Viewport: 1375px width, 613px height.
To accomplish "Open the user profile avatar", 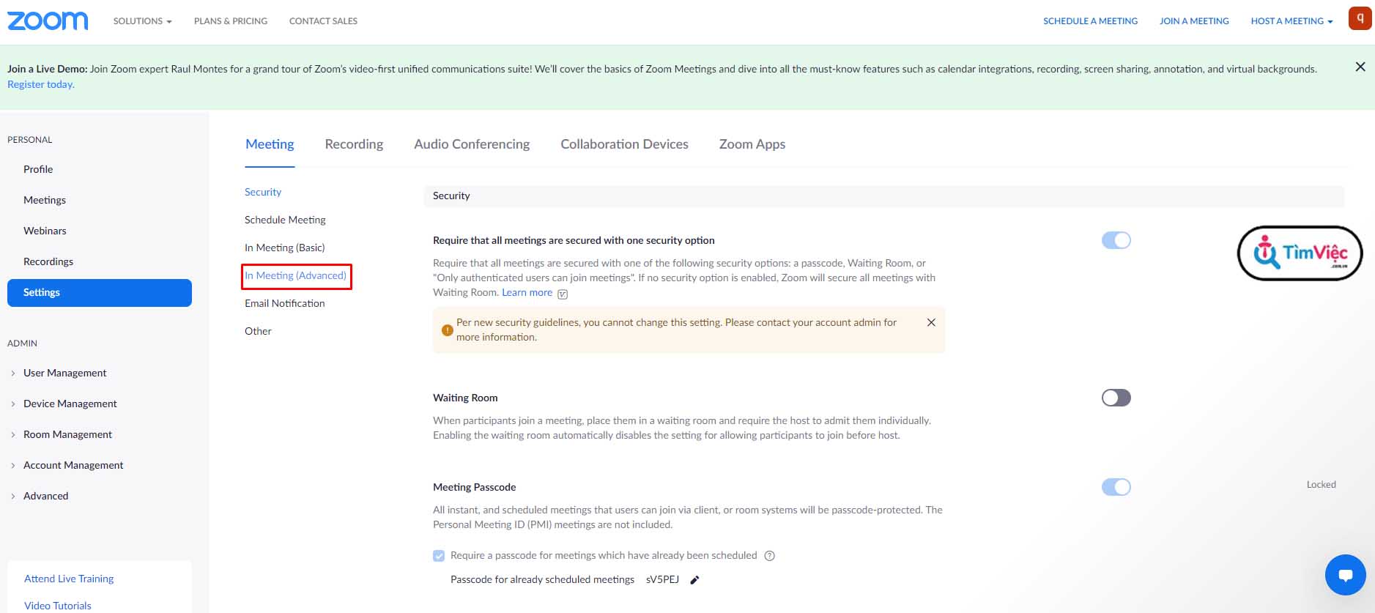I will pos(1360,18).
